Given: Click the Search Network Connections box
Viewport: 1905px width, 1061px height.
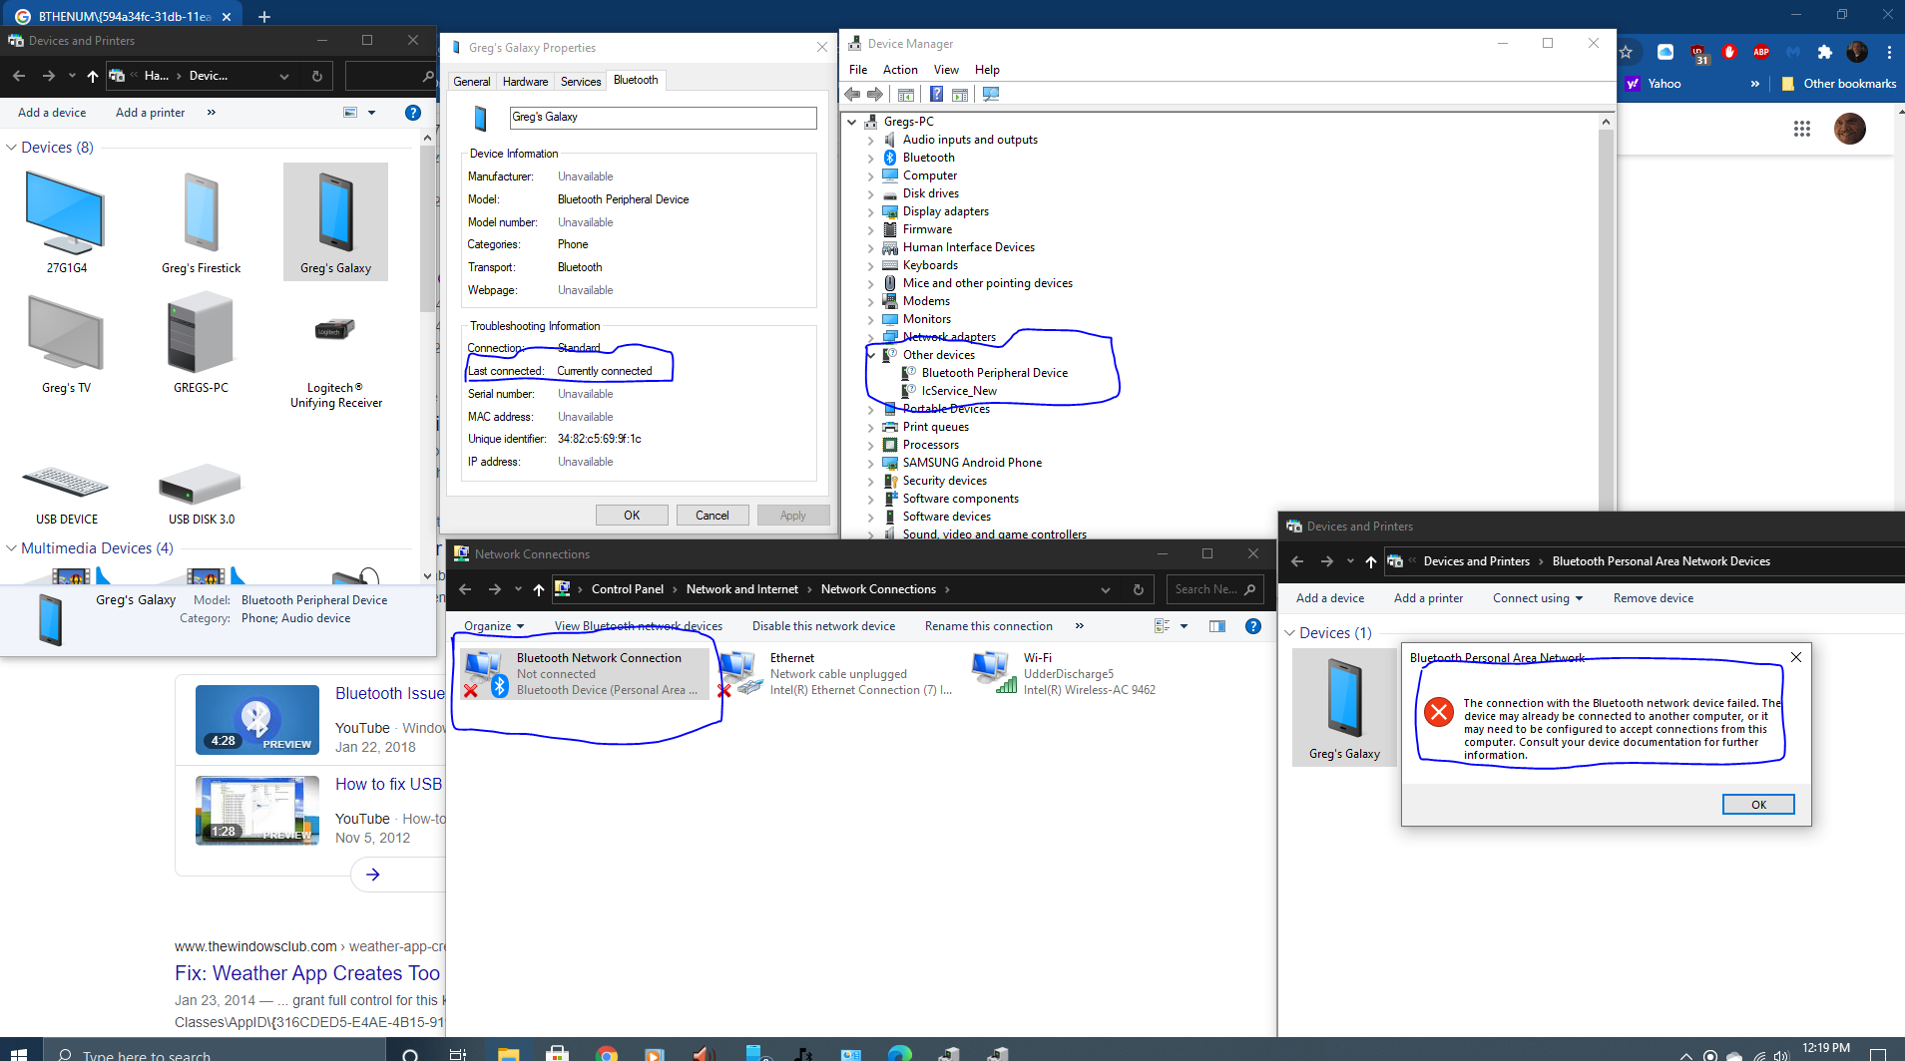Looking at the screenshot, I should click(1214, 589).
